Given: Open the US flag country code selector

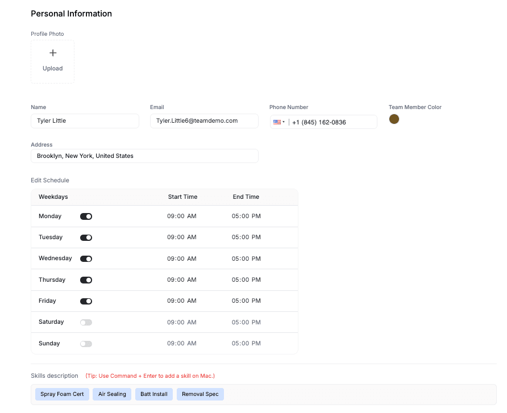Looking at the screenshot, I should (279, 122).
